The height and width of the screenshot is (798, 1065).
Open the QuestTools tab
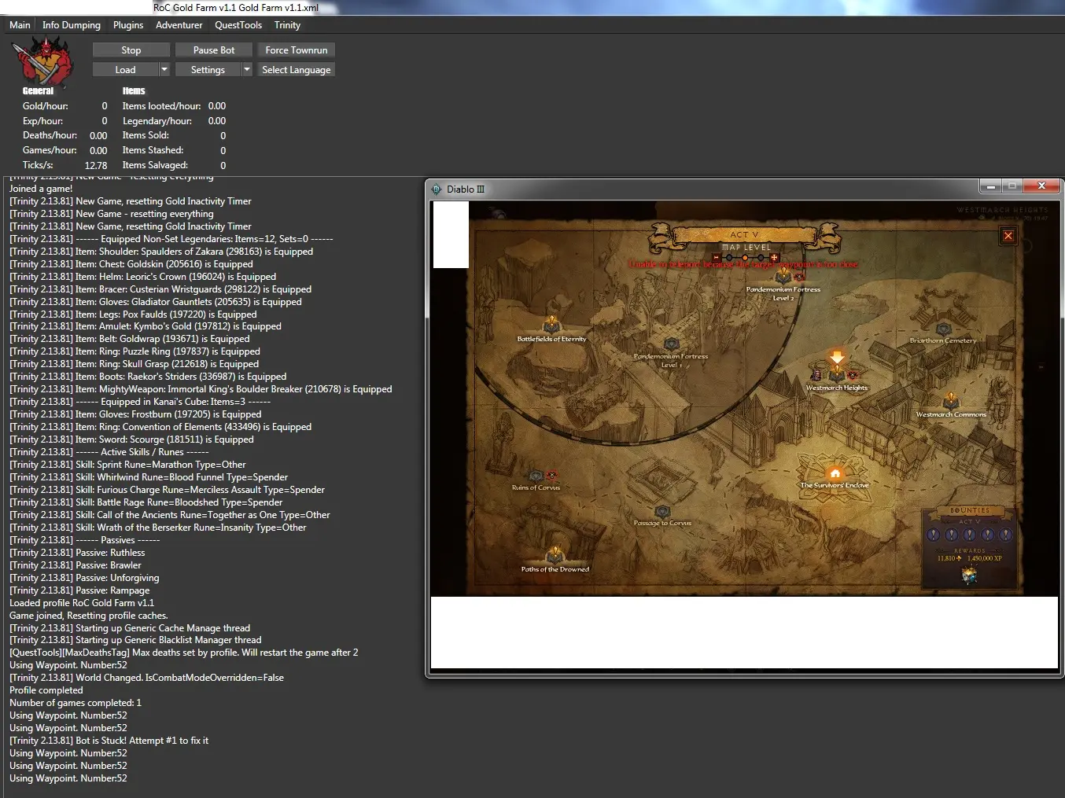238,25
